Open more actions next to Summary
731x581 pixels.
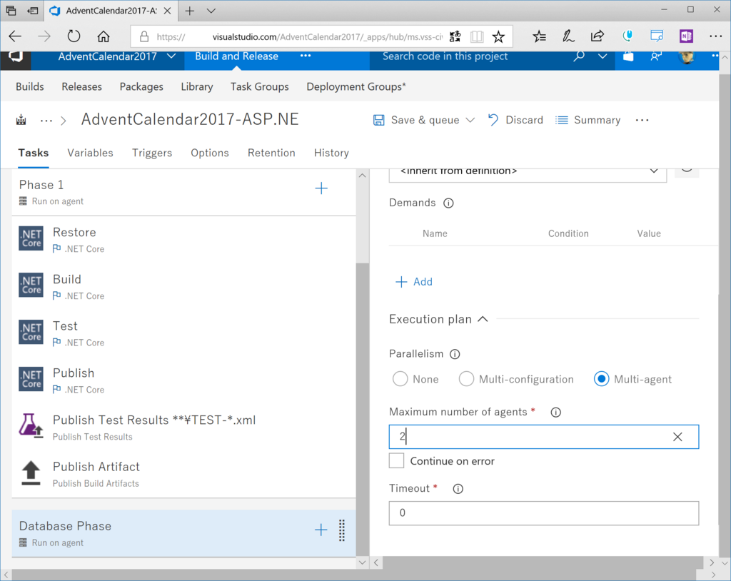pyautogui.click(x=642, y=121)
